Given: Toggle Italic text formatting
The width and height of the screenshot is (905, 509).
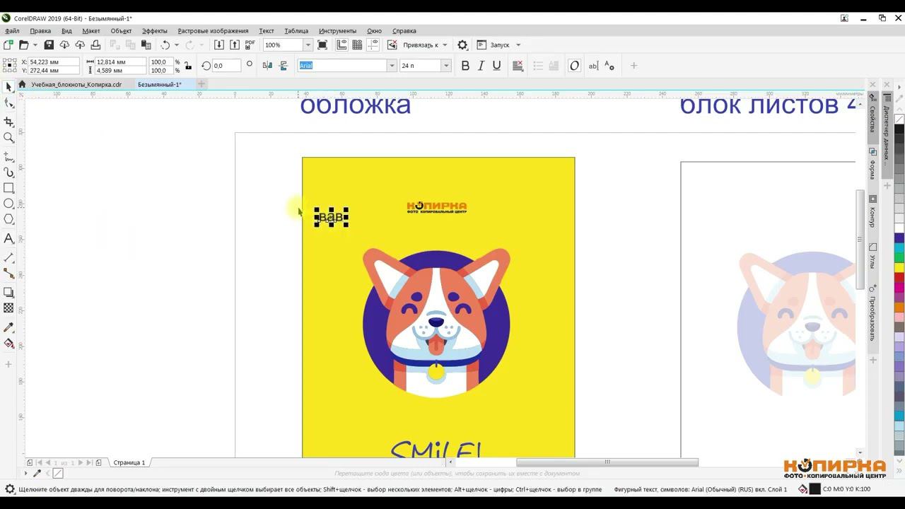Looking at the screenshot, I should pyautogui.click(x=481, y=66).
